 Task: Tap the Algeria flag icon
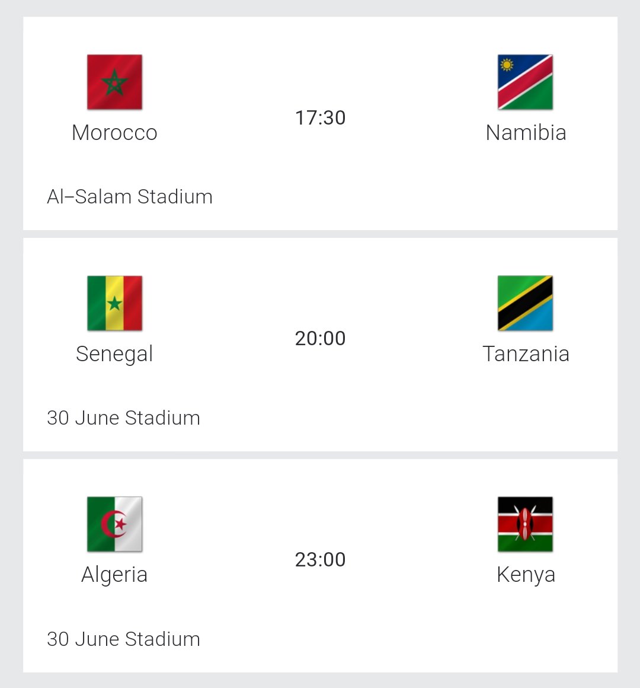[114, 524]
